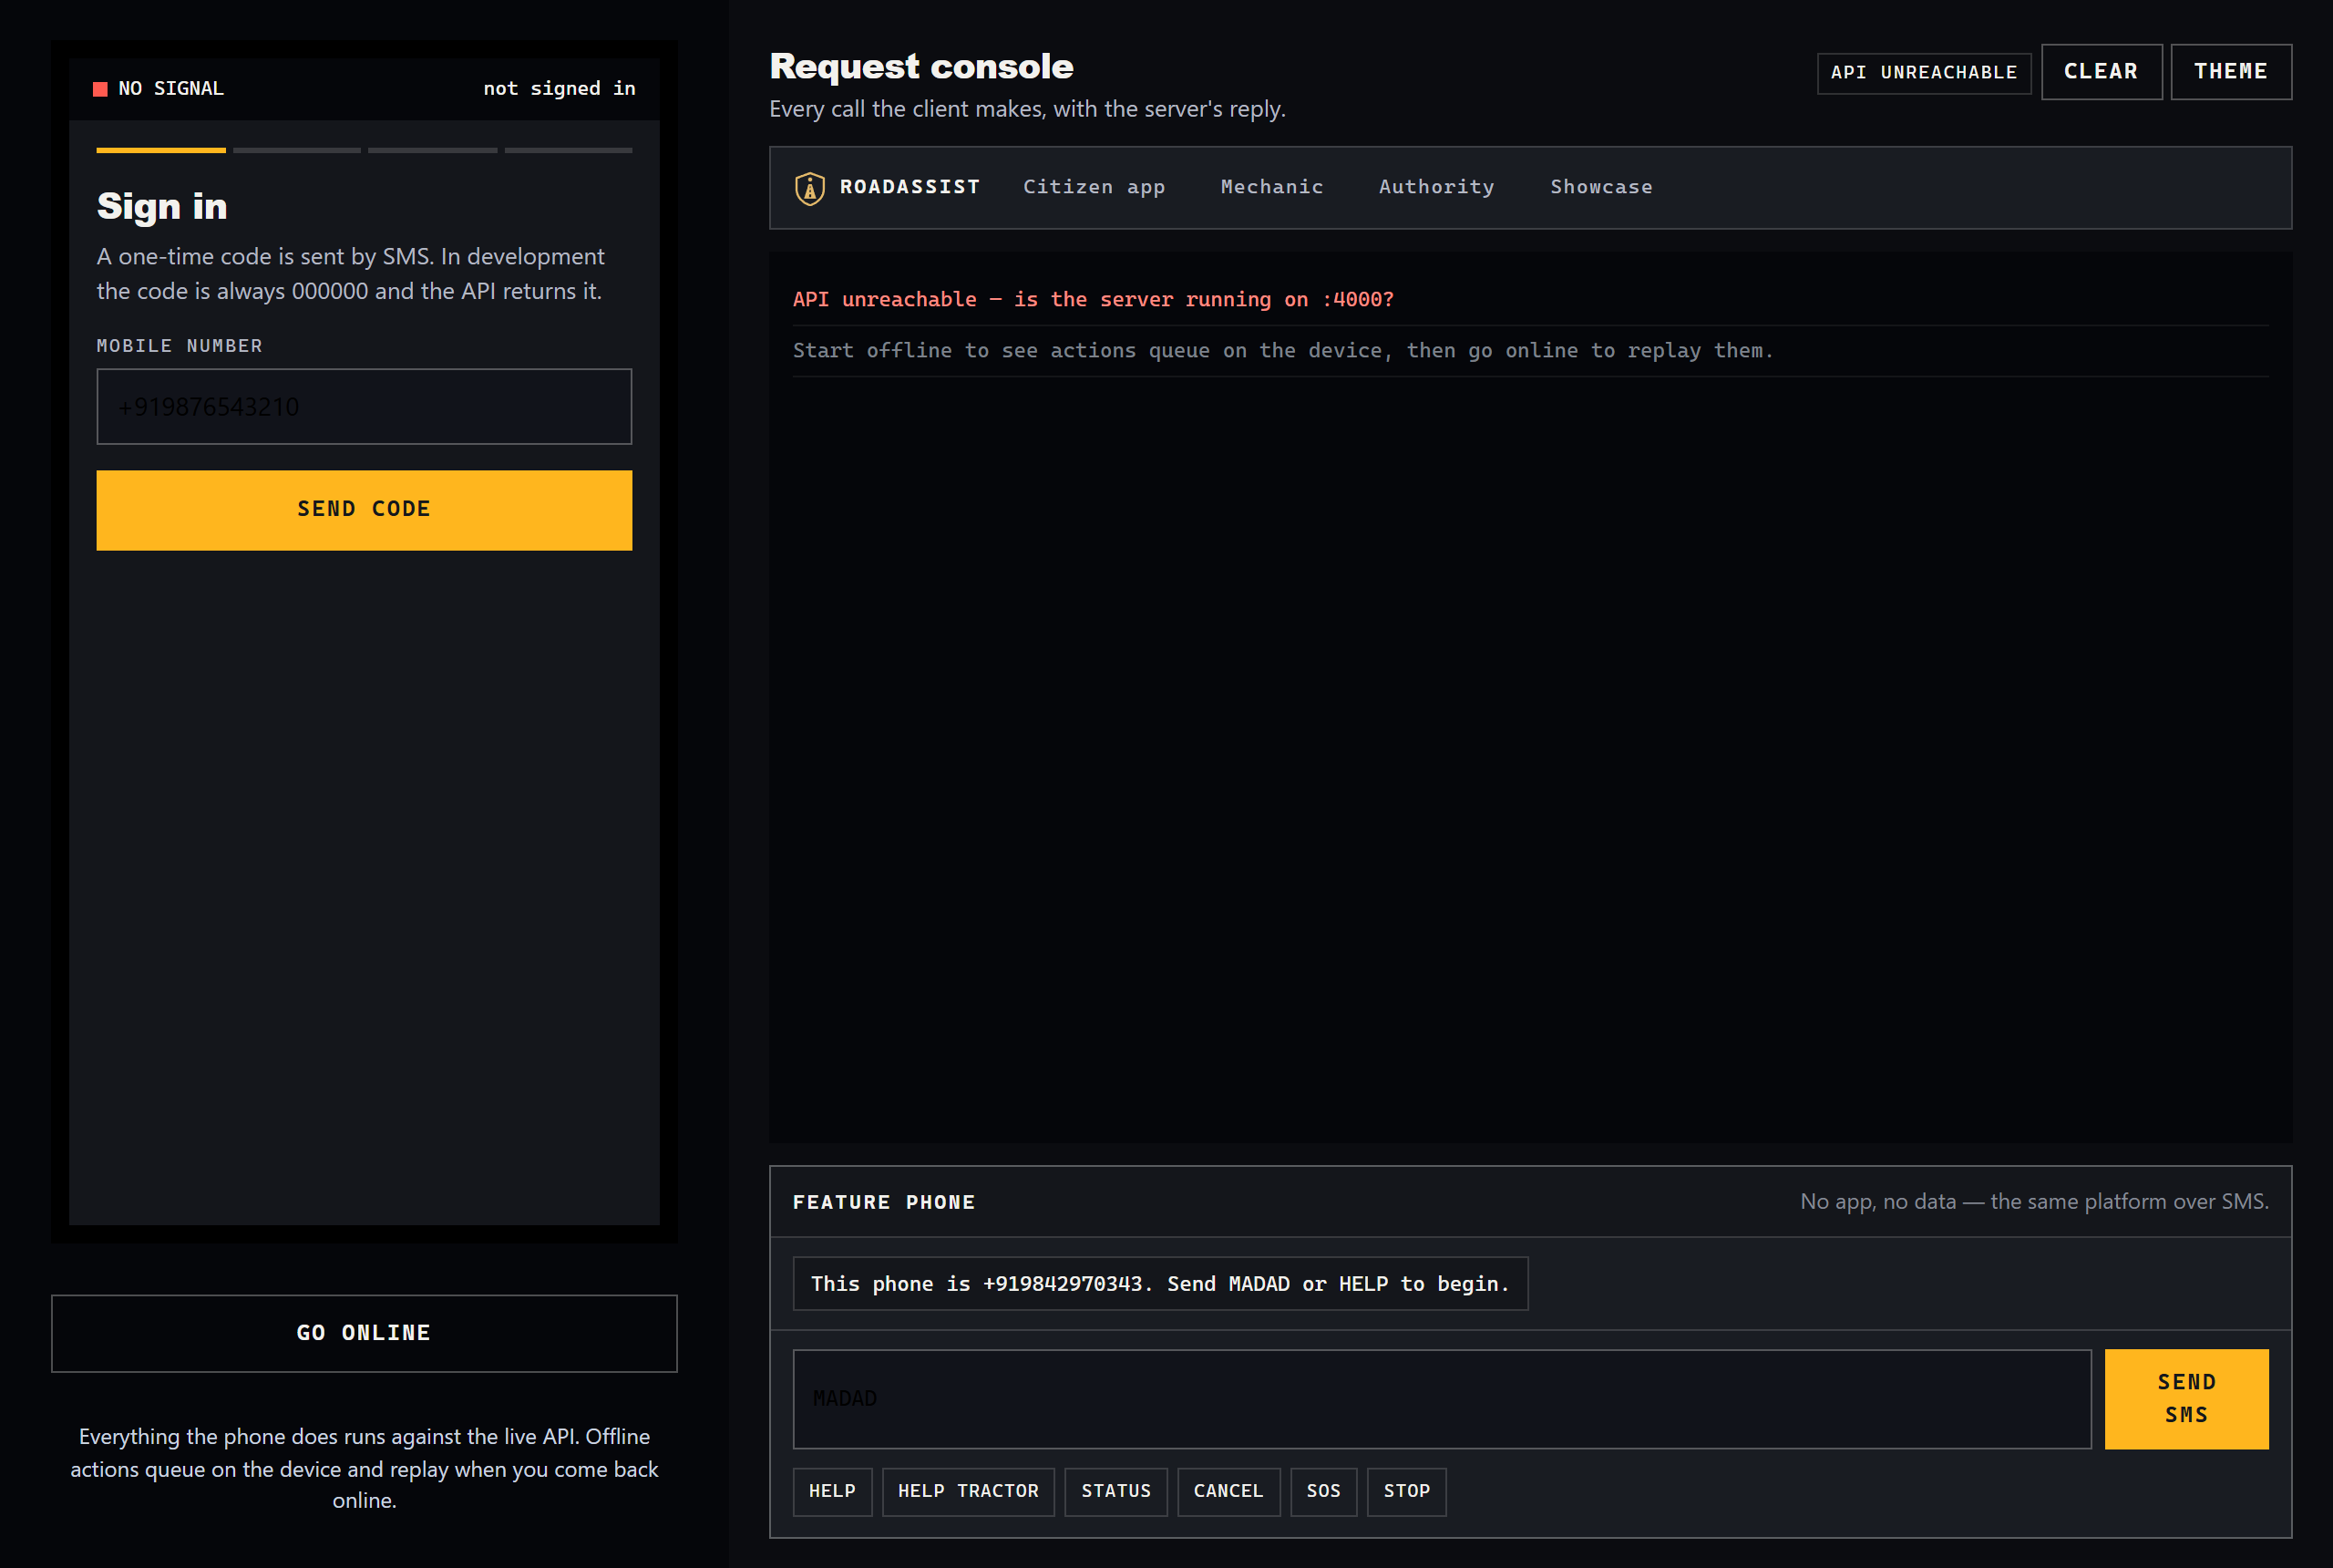Click the 'not signed in' status text
The height and width of the screenshot is (1568, 2333).
point(559,89)
